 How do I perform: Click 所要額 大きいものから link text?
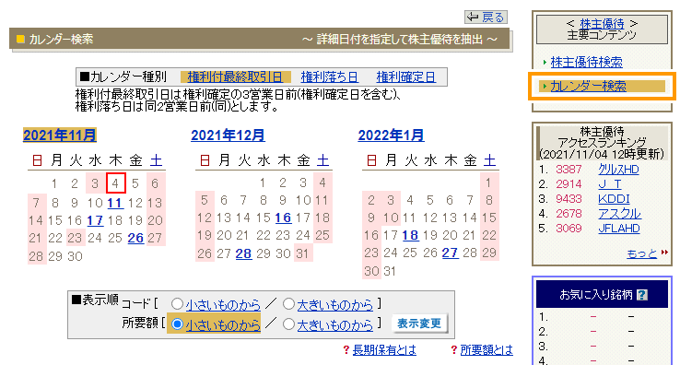tap(334, 324)
